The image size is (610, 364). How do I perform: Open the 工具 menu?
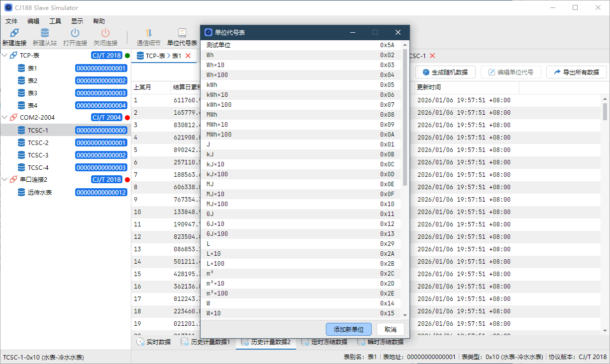pos(55,21)
